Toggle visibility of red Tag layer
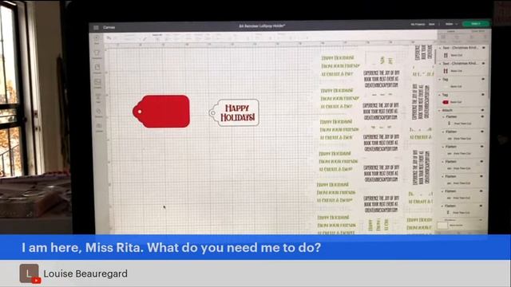 tap(483, 95)
